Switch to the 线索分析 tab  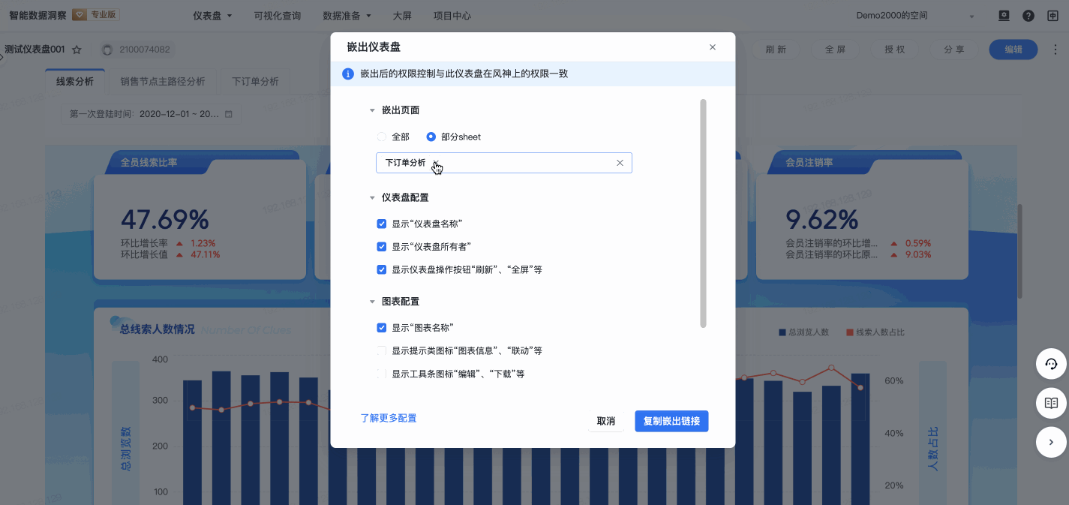pos(75,82)
